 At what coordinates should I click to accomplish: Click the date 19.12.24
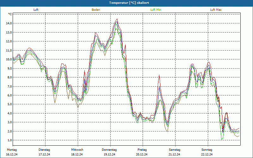tap(109, 155)
